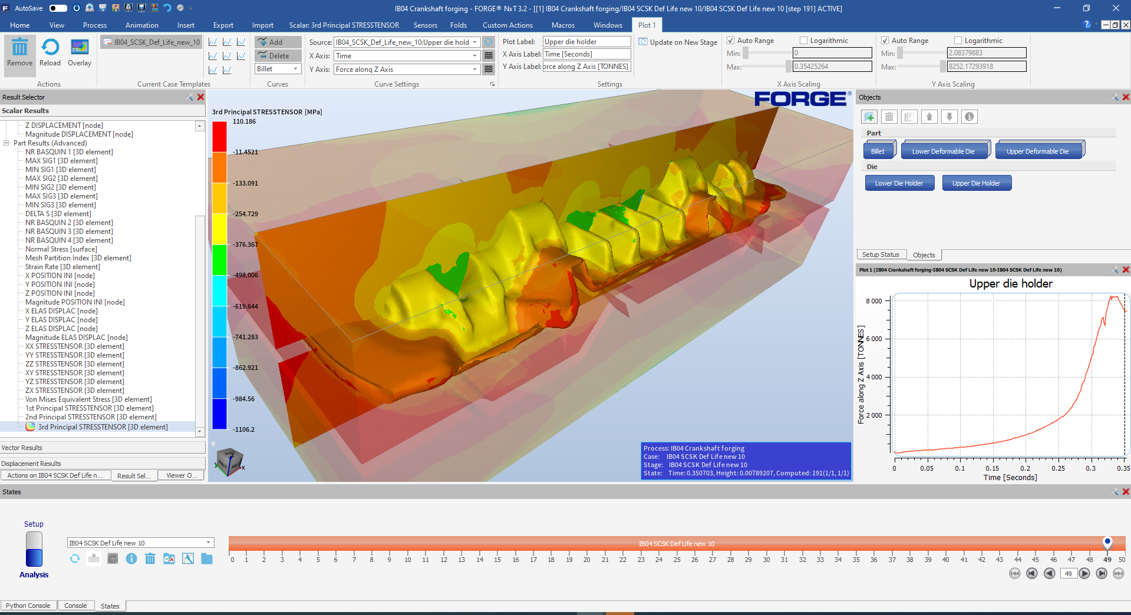Open the Animation menu
This screenshot has height=615, width=1131.
coord(141,25)
